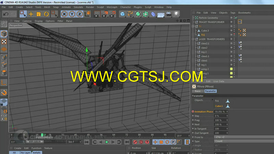Activate the Move tool
This screenshot has width=274, height=154.
(x=31, y=14)
